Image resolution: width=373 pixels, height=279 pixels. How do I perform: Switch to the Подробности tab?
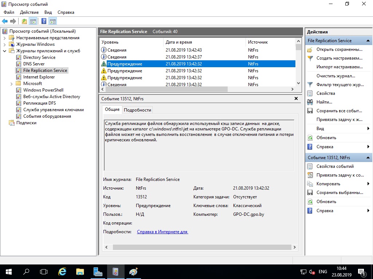(x=137, y=110)
